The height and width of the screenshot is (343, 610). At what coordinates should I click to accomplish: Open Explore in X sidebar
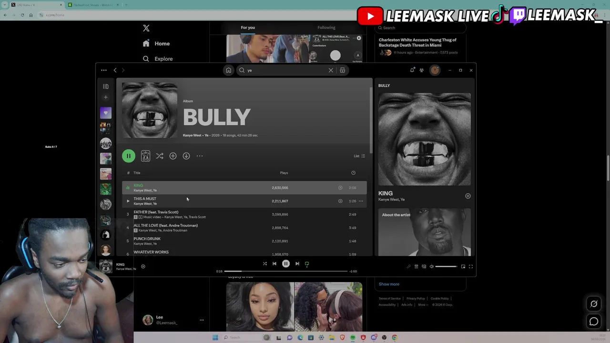(158, 59)
